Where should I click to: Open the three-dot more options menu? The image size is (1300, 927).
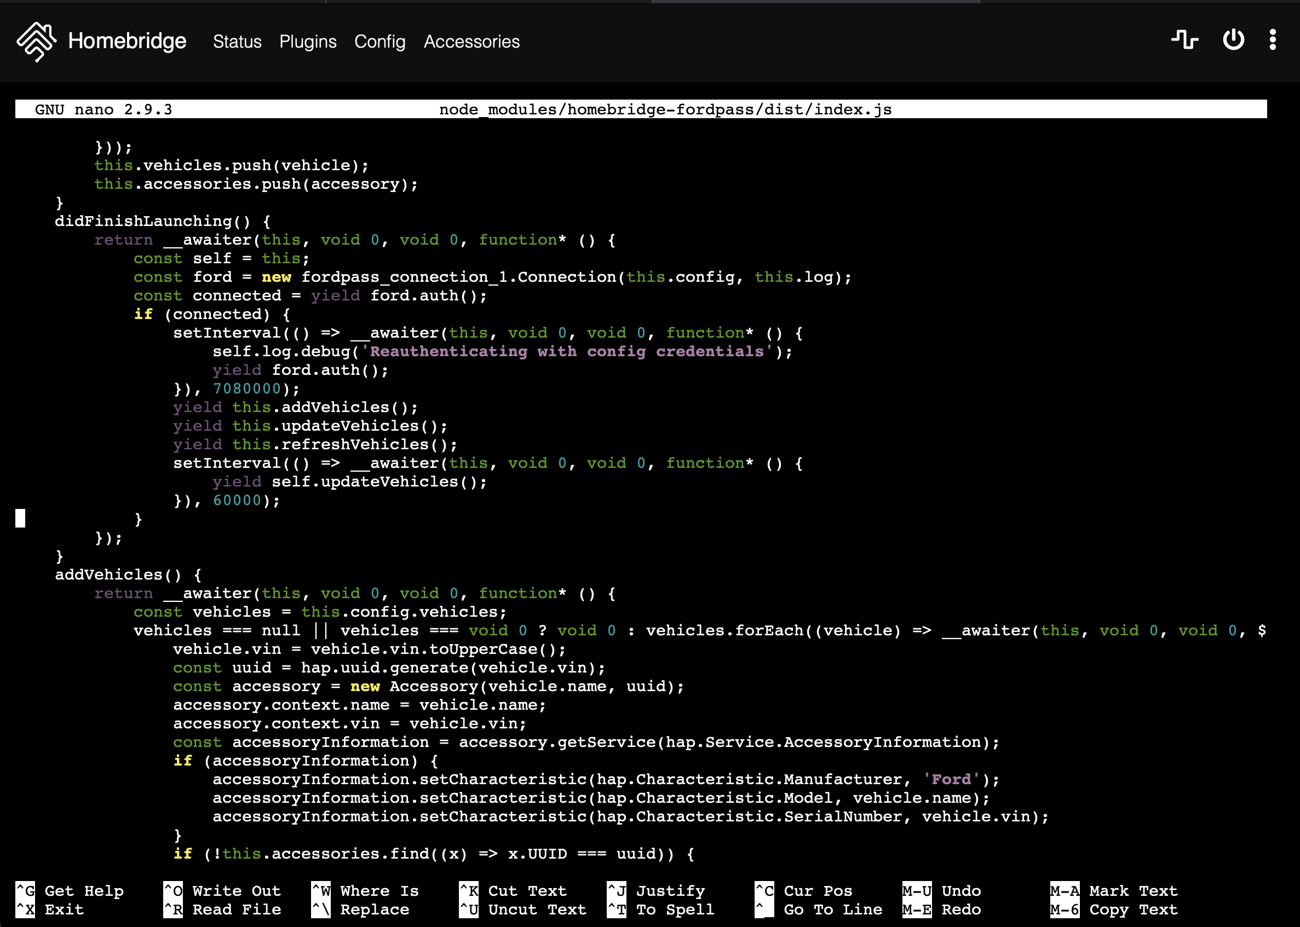(1273, 40)
